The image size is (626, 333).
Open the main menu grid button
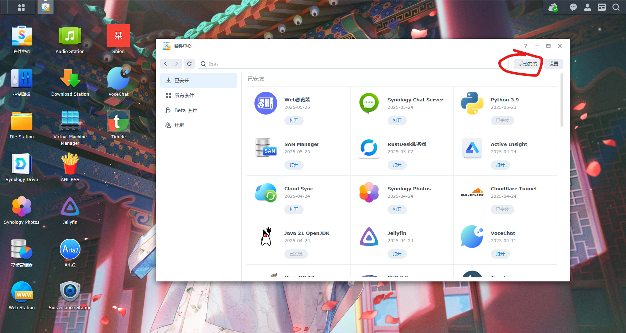coord(21,7)
